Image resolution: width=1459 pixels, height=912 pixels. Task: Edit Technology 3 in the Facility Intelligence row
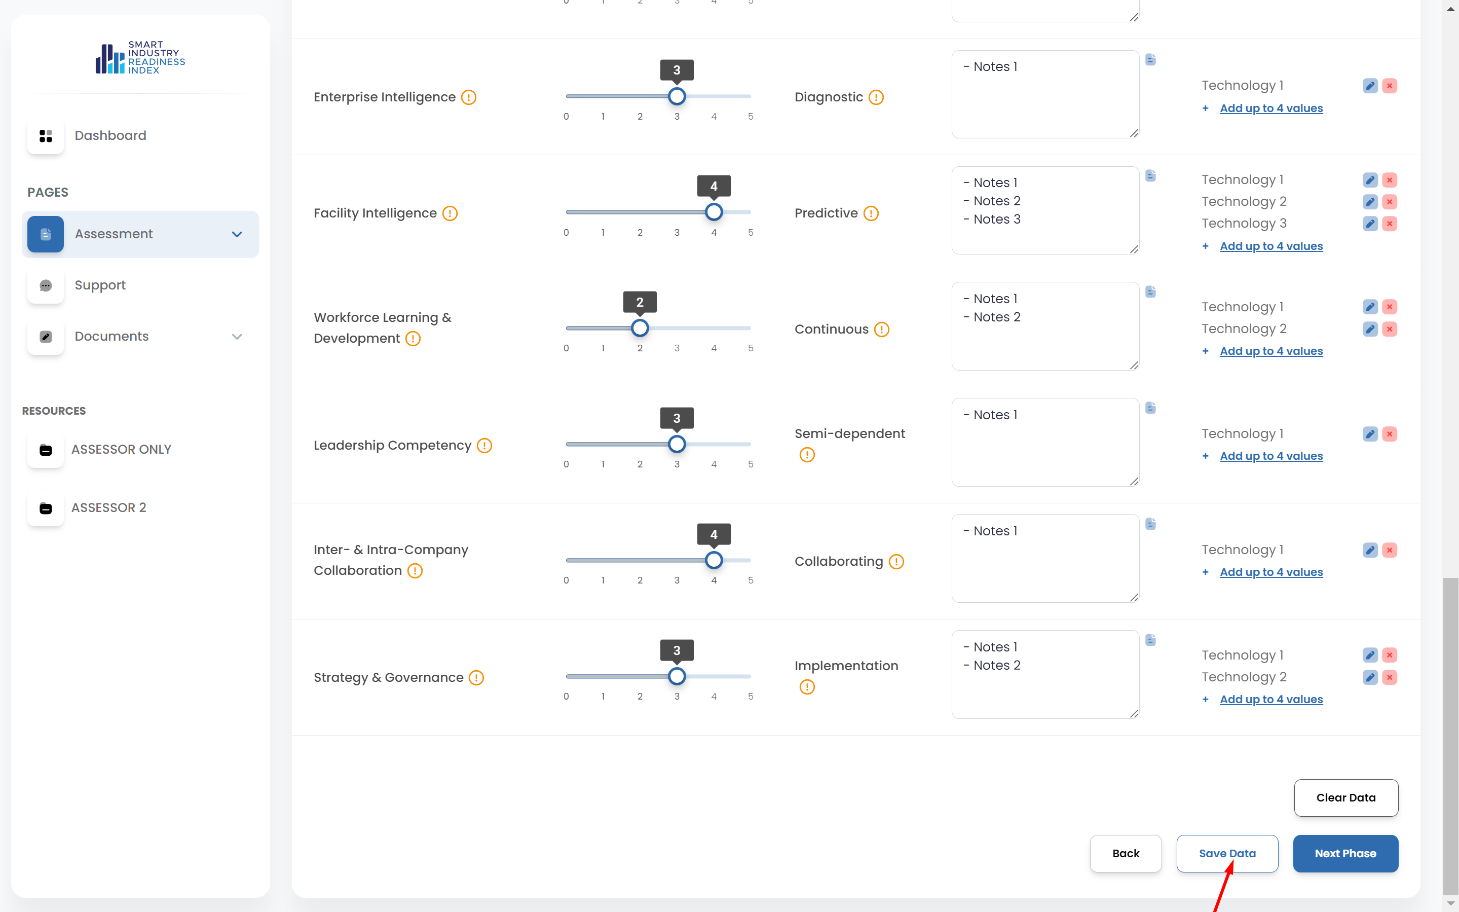(1370, 224)
